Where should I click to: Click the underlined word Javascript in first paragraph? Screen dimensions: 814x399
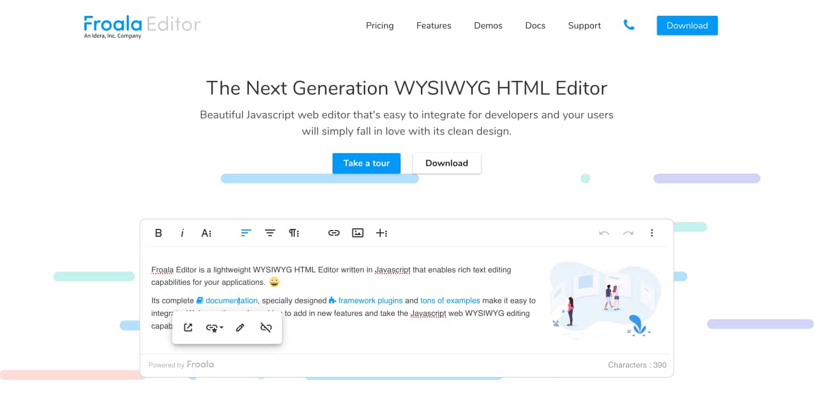click(x=393, y=270)
